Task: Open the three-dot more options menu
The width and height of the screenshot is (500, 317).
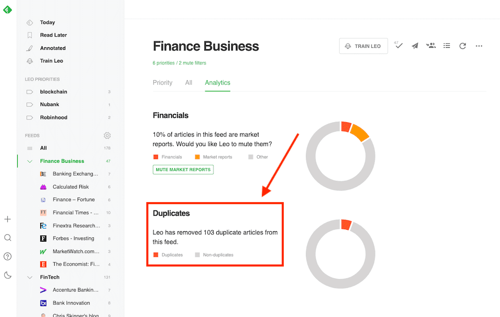Action: (479, 46)
